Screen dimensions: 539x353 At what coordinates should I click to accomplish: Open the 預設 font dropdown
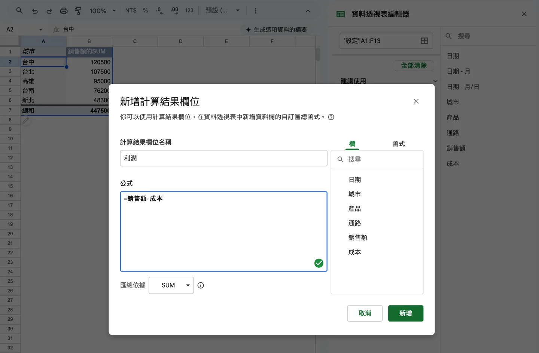point(223,10)
